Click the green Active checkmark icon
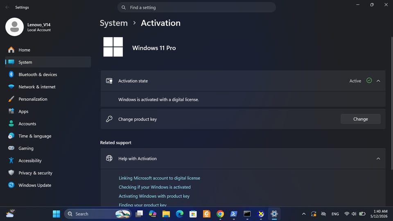The image size is (393, 221). point(369,81)
